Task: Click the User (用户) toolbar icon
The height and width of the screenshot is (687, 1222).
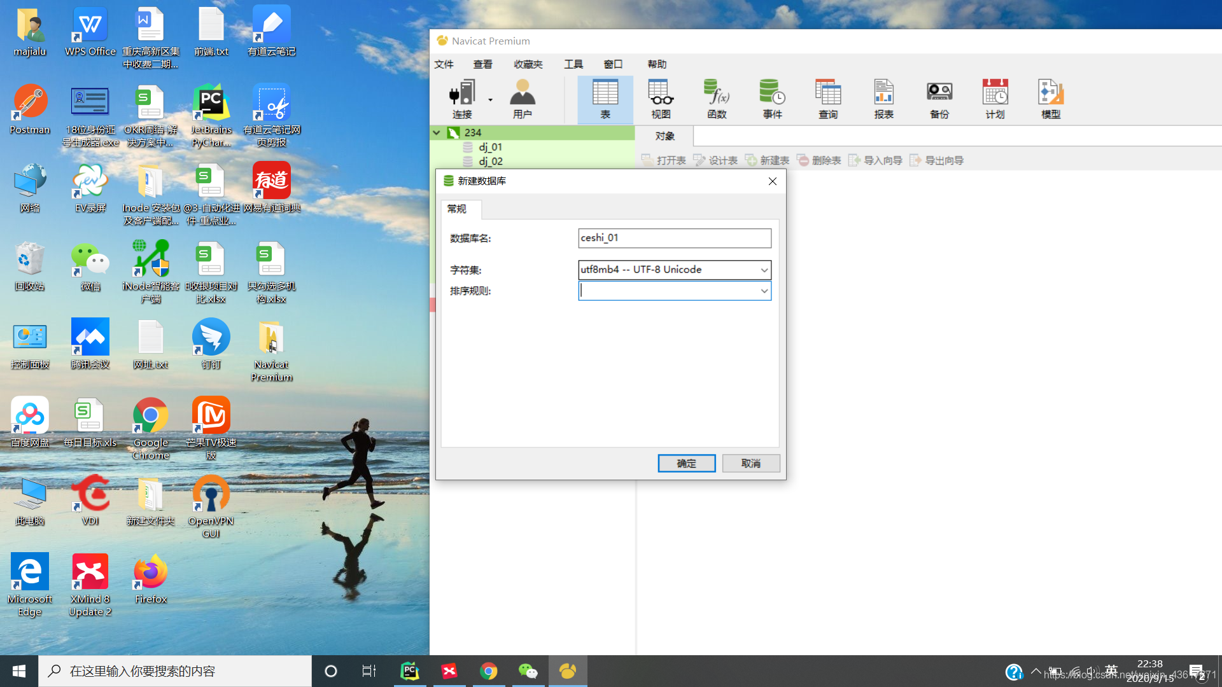Action: (522, 99)
